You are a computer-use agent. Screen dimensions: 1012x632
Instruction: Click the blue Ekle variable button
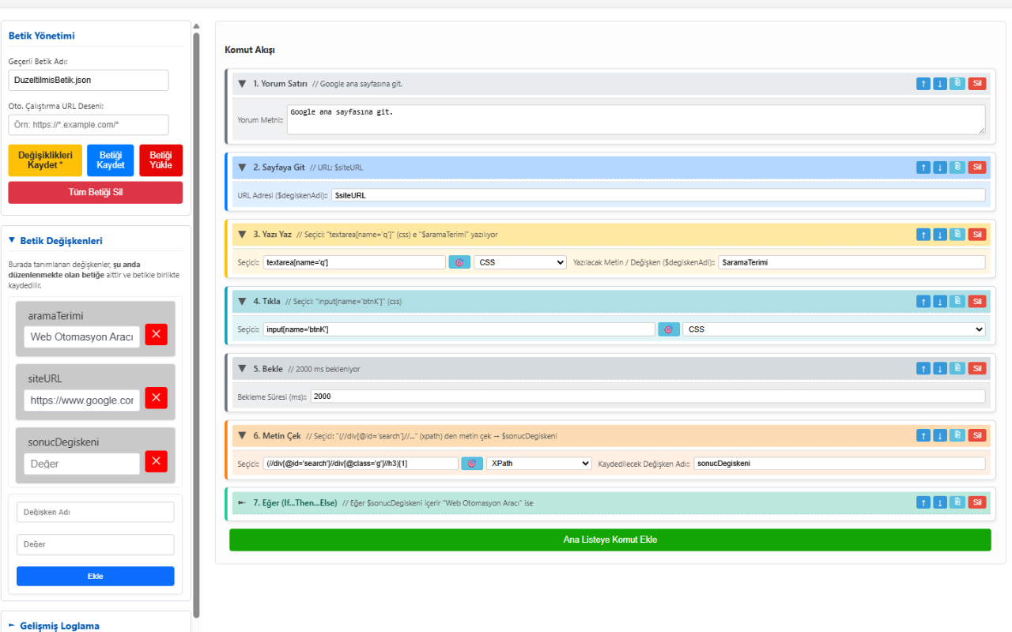pyautogui.click(x=96, y=576)
